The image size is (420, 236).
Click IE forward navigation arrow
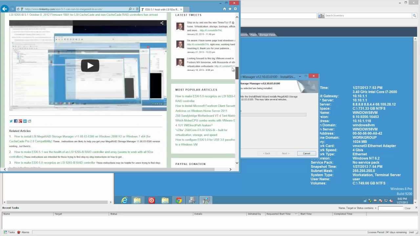[x=12, y=9]
